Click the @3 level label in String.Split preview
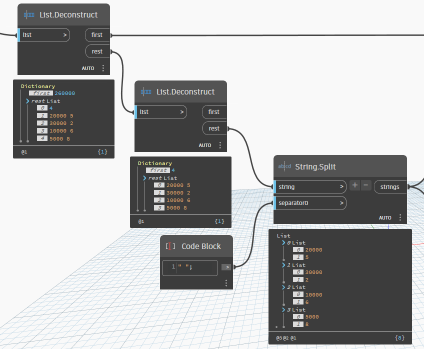This screenshot has height=349, width=424. click(x=279, y=338)
